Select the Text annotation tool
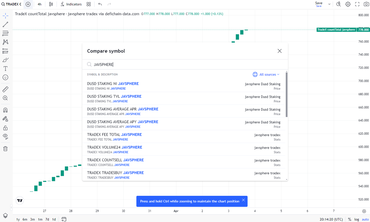Screen dimensions: 370x222 pyautogui.click(x=5, y=68)
